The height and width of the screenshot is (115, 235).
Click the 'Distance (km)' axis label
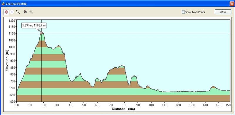point(123,109)
